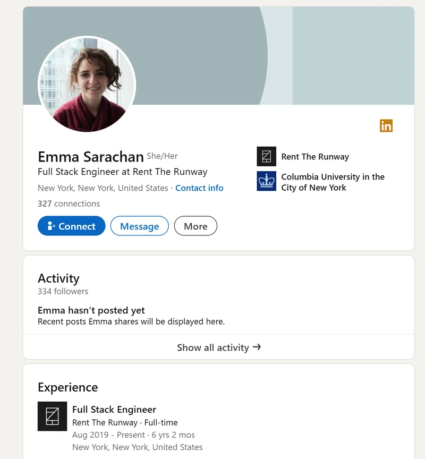Open Emma Sarachan's profile photo
This screenshot has height=459, width=425.
coord(87,84)
